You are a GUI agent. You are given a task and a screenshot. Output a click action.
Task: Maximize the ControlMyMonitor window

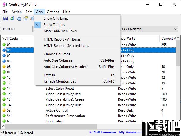pyautogui.click(x=161, y=5)
